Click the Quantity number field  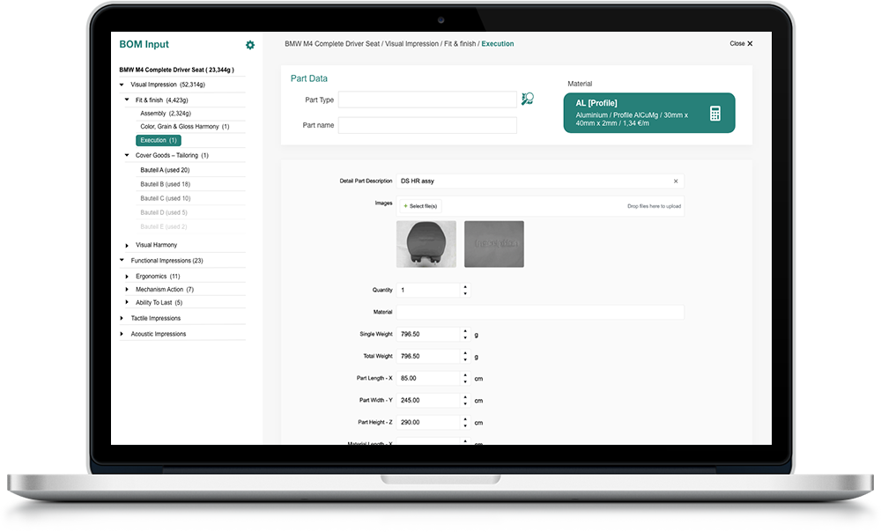pyautogui.click(x=429, y=290)
